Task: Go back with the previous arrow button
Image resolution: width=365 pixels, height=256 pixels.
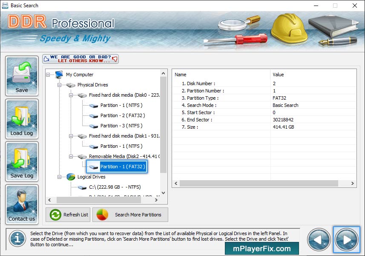Action: pyautogui.click(x=319, y=239)
